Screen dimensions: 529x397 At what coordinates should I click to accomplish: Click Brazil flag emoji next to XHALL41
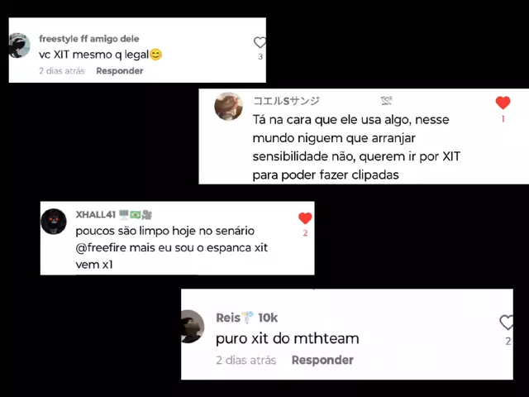click(136, 215)
